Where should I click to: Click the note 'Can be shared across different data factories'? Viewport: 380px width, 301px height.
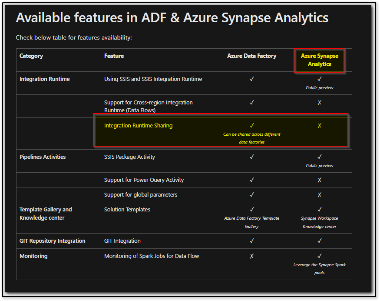tap(252, 138)
